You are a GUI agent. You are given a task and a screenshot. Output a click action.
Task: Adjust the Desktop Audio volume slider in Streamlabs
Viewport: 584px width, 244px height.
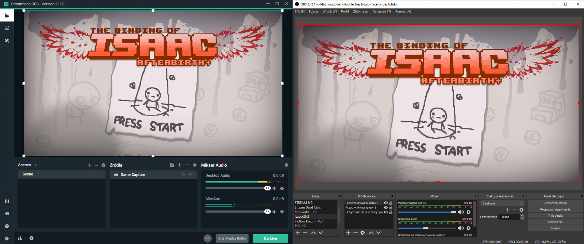(238, 188)
